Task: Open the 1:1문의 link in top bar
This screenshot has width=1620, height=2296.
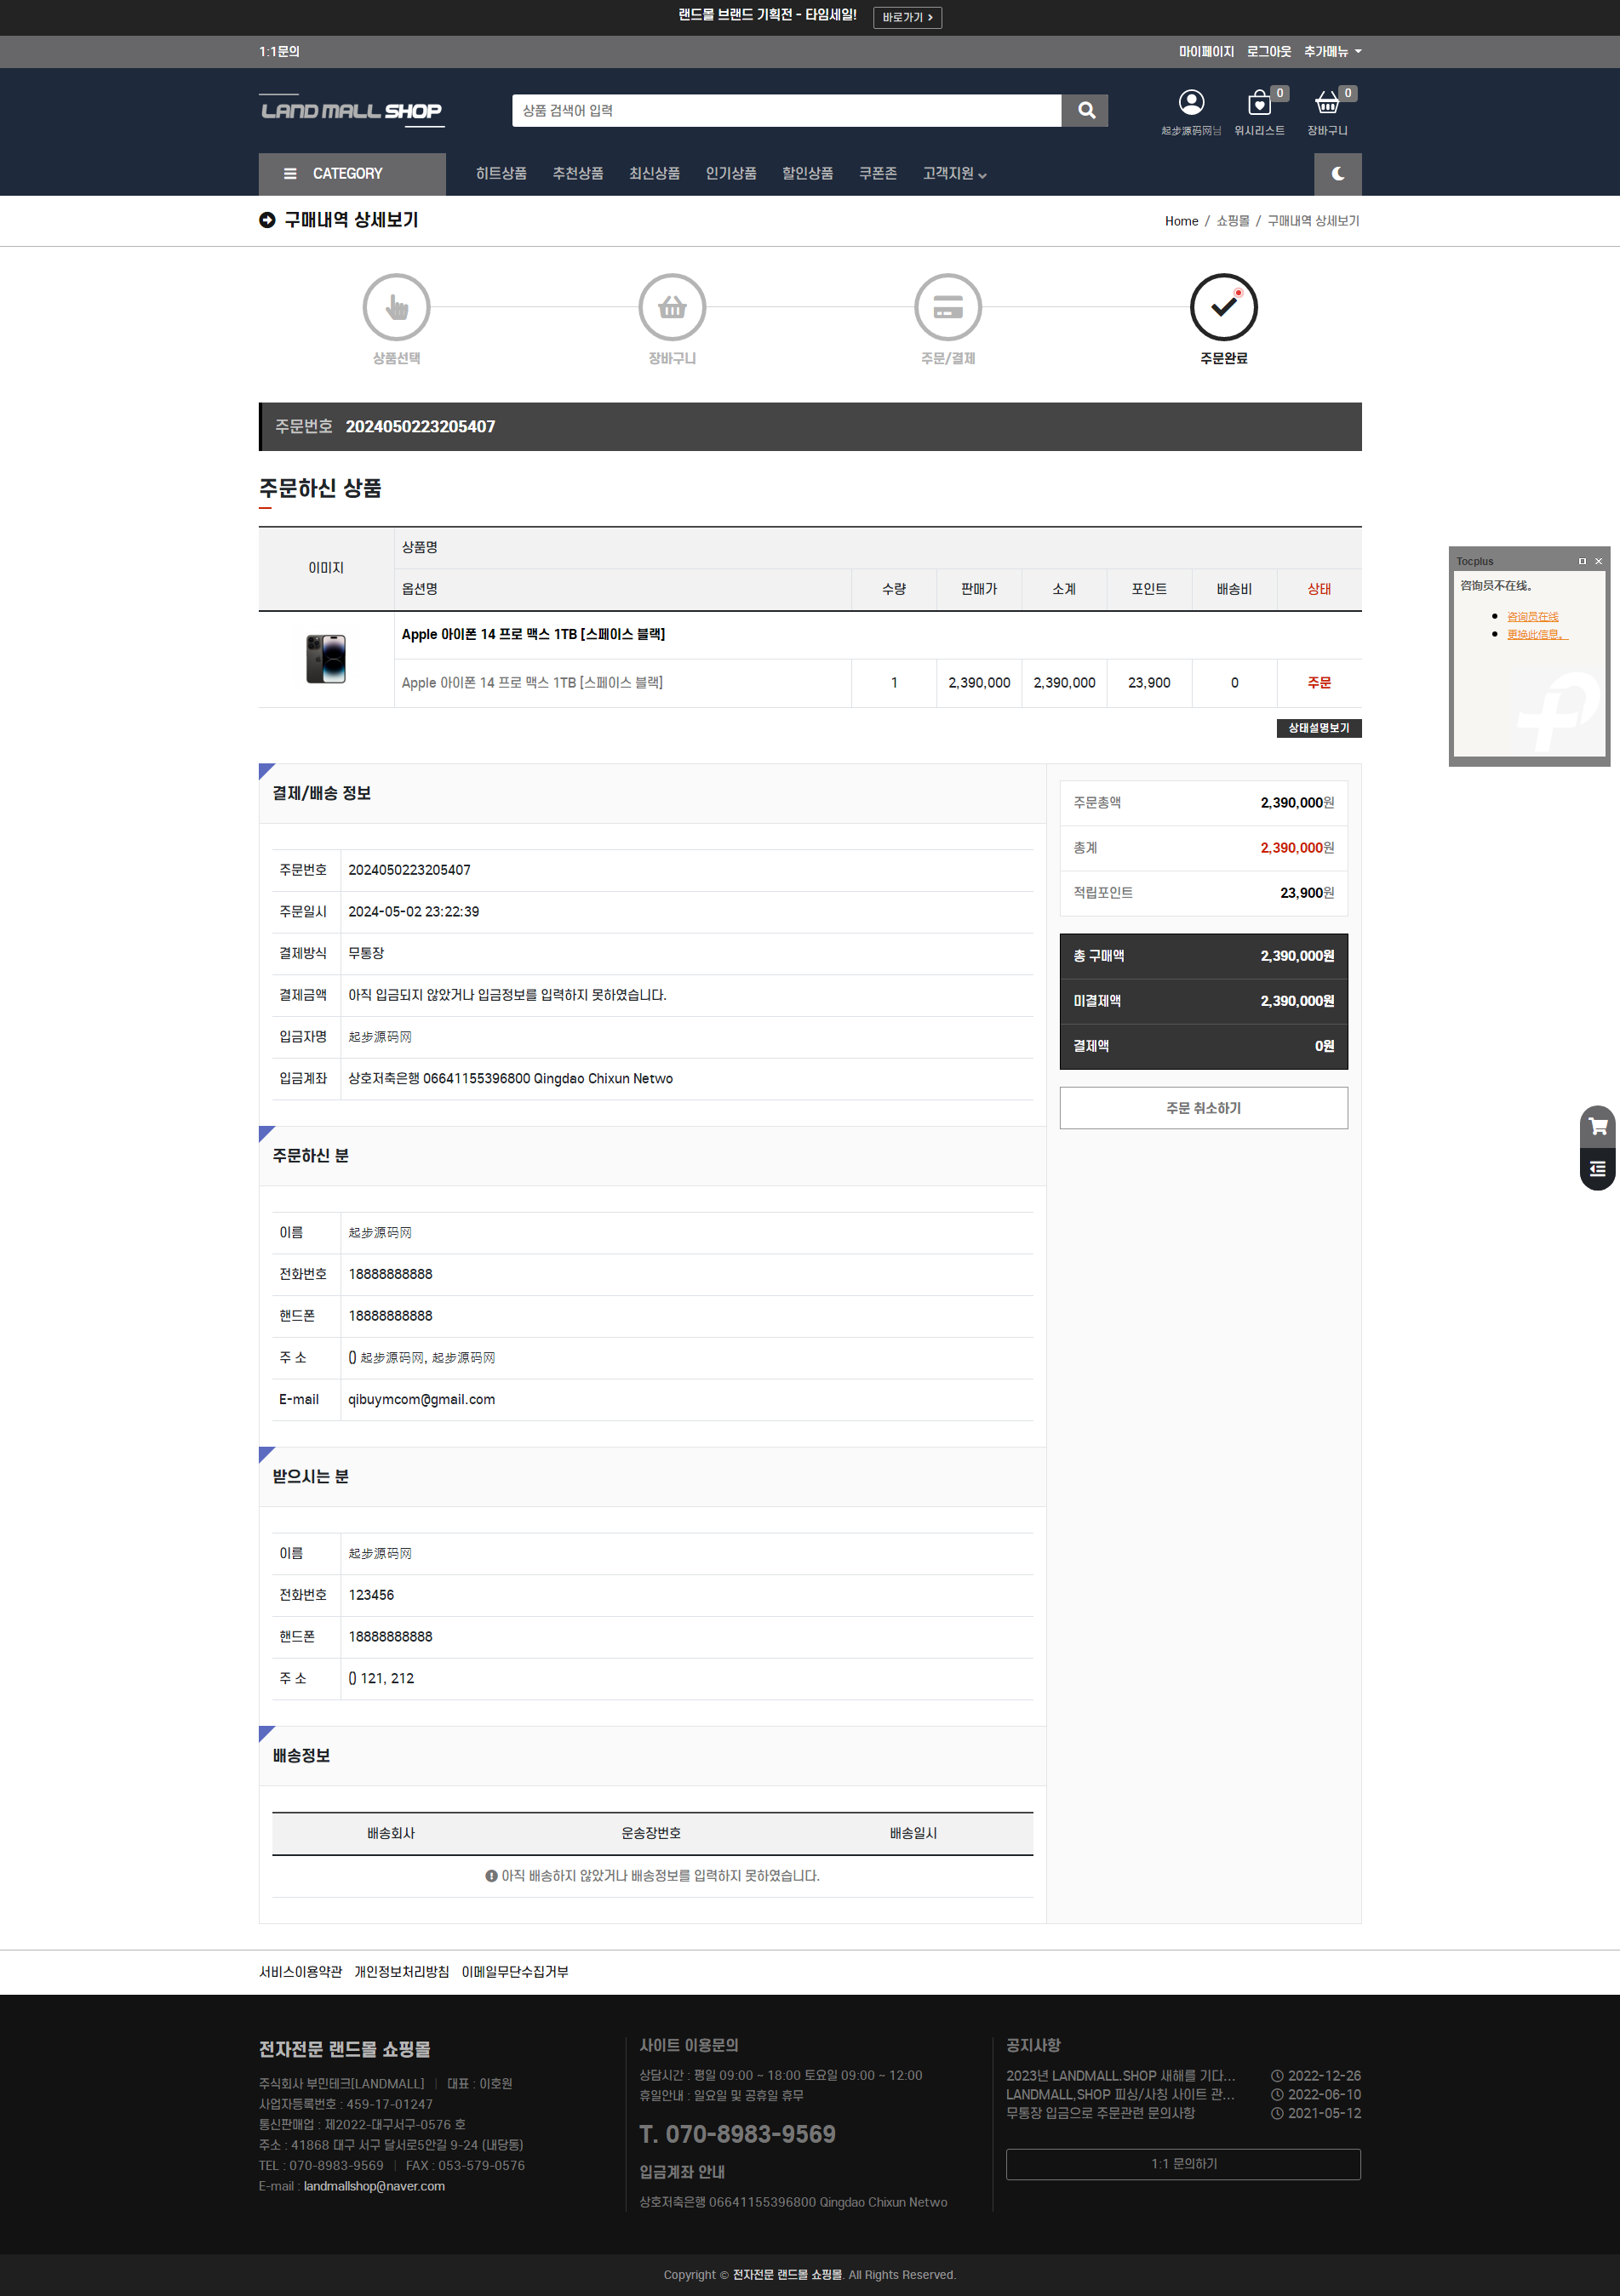Action: (279, 52)
